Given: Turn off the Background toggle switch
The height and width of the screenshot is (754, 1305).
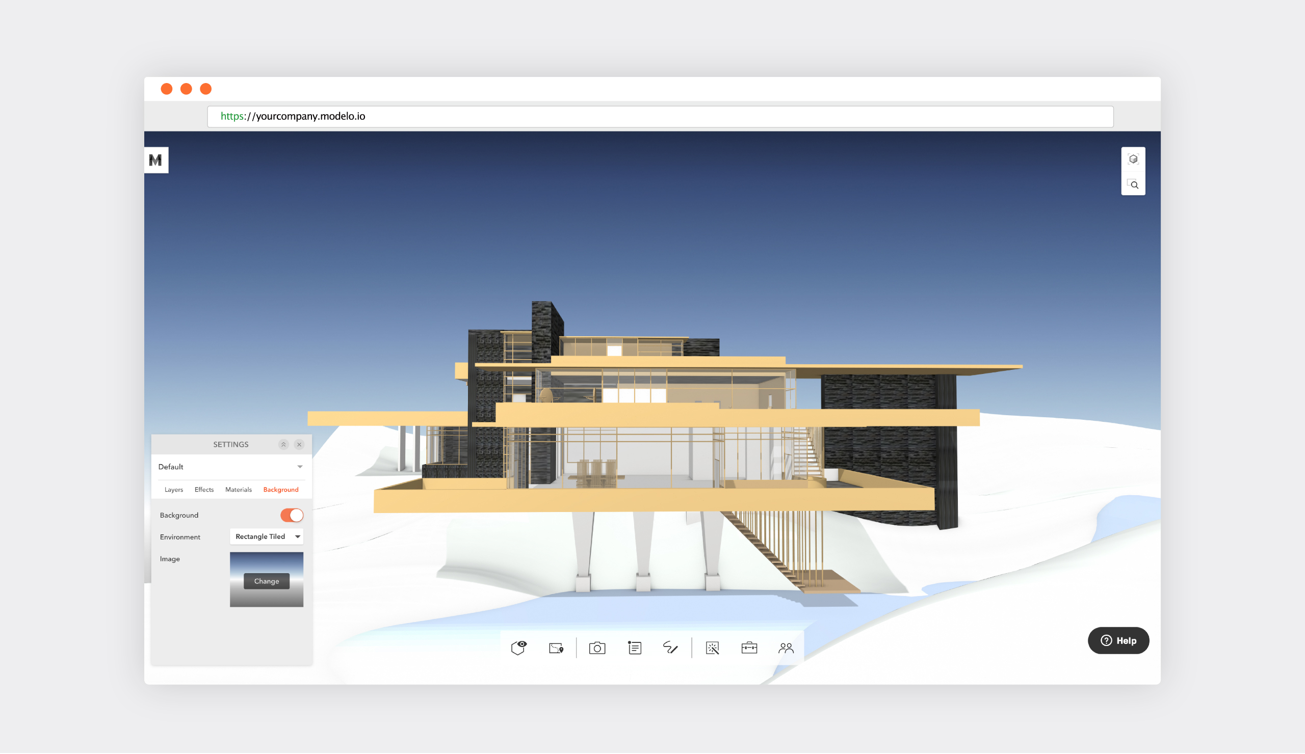Looking at the screenshot, I should point(292,516).
